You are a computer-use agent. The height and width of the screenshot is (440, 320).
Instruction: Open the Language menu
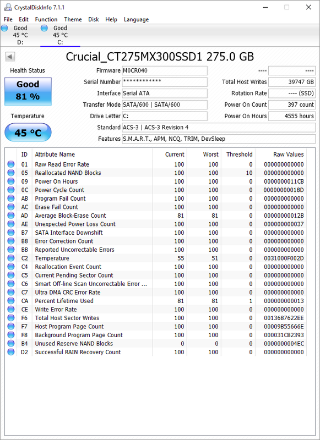(x=136, y=19)
